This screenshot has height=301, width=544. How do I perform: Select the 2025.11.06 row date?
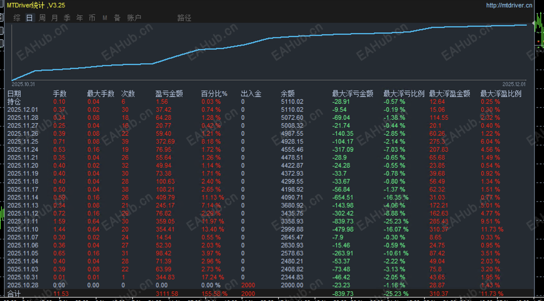tap(23, 246)
